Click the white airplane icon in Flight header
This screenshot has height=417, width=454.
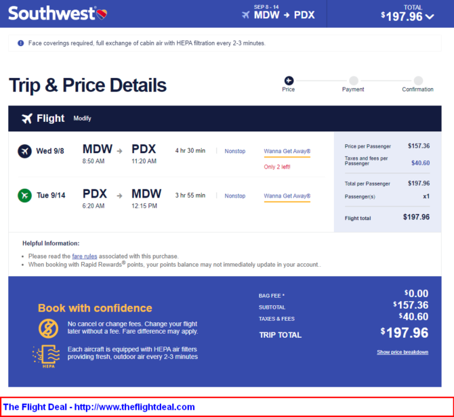coord(27,118)
